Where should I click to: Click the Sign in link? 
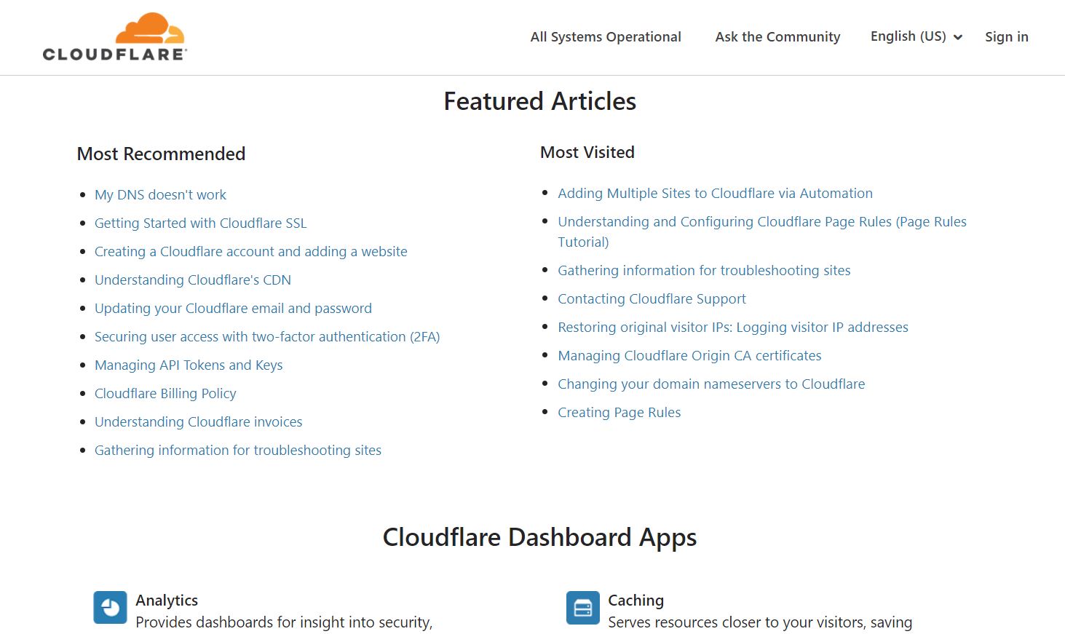click(x=1007, y=36)
